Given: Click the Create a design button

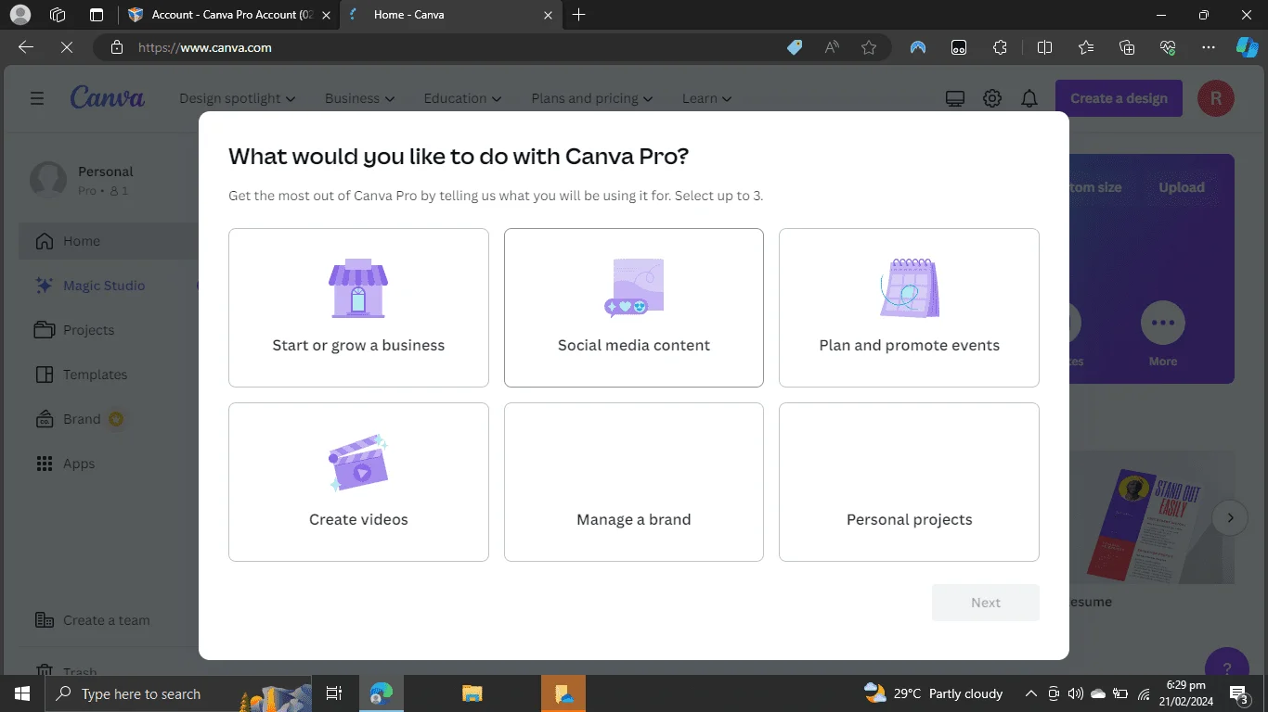Looking at the screenshot, I should point(1119,98).
